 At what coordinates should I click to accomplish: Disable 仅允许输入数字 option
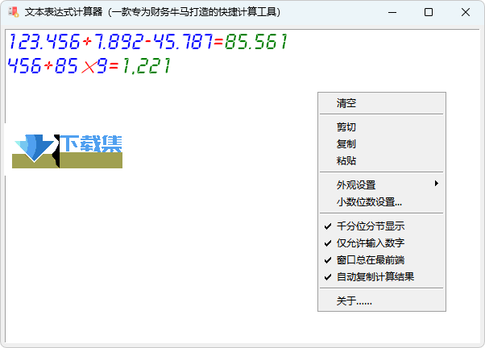[x=370, y=242]
